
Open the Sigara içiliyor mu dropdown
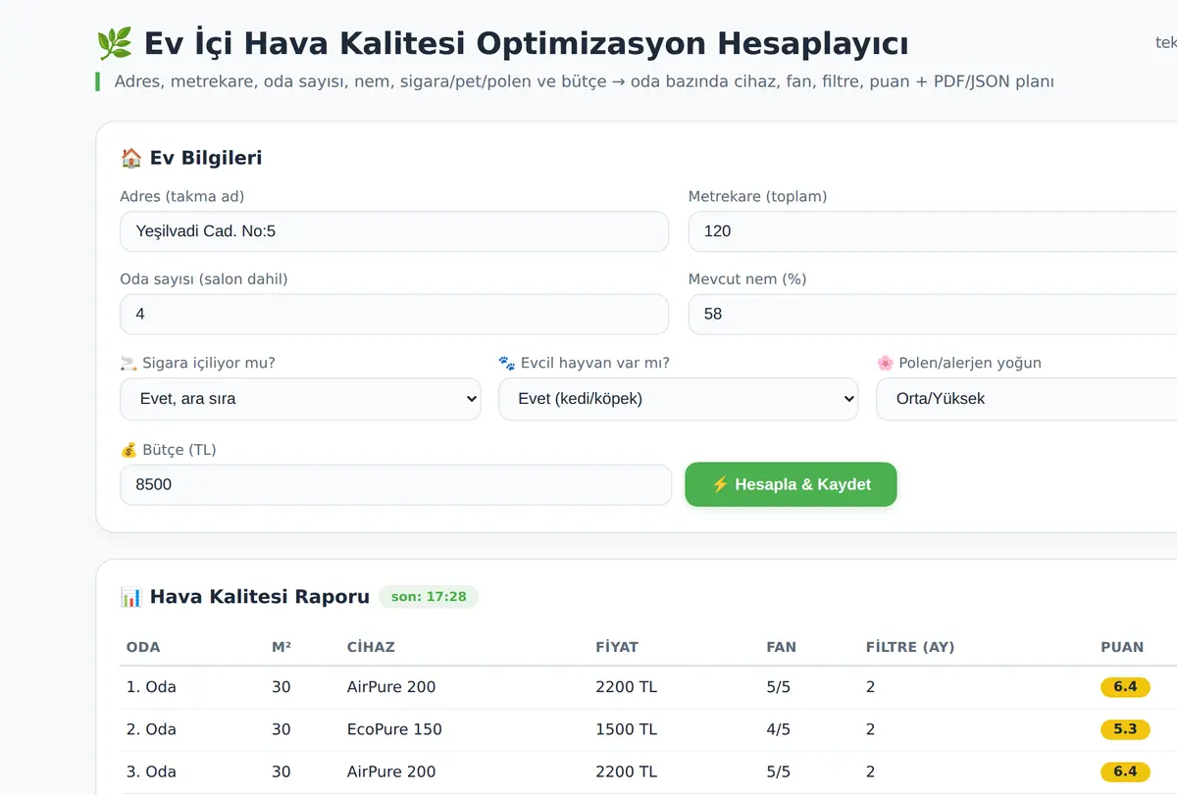coord(300,399)
